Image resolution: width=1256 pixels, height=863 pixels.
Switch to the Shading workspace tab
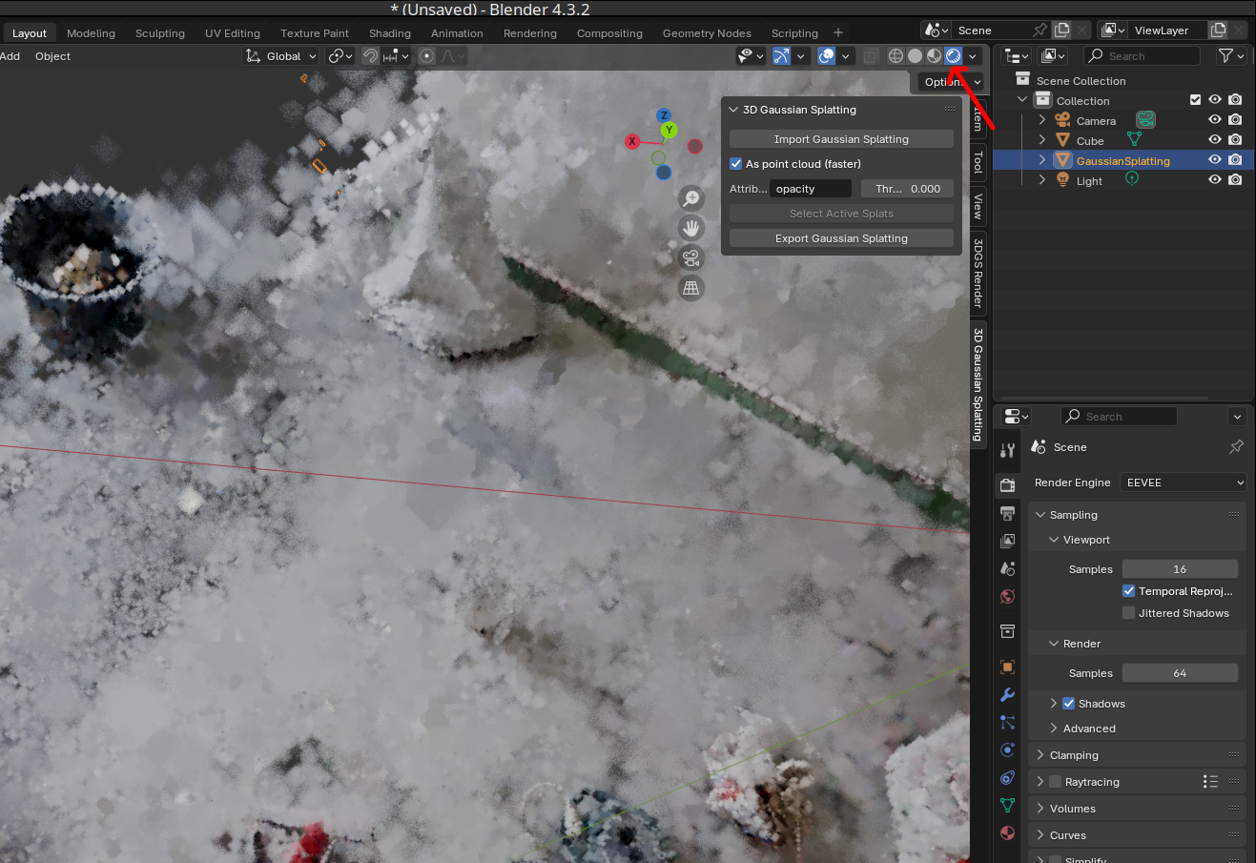[389, 33]
